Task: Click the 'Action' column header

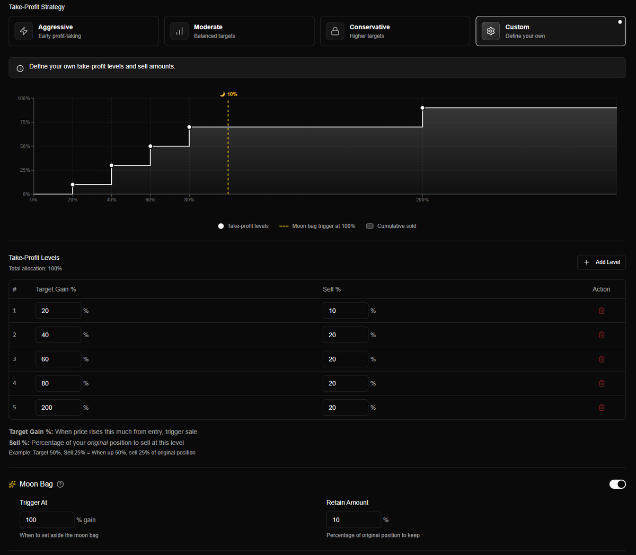Action: click(601, 289)
